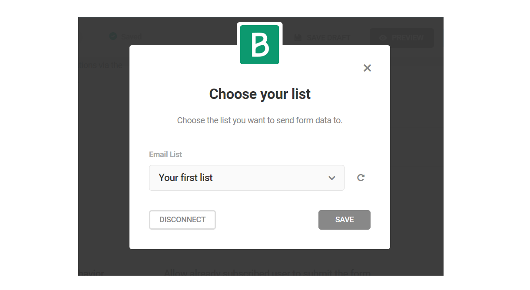The width and height of the screenshot is (530, 290).
Task: Click the eye icon on PREVIEW button
Action: pos(383,38)
